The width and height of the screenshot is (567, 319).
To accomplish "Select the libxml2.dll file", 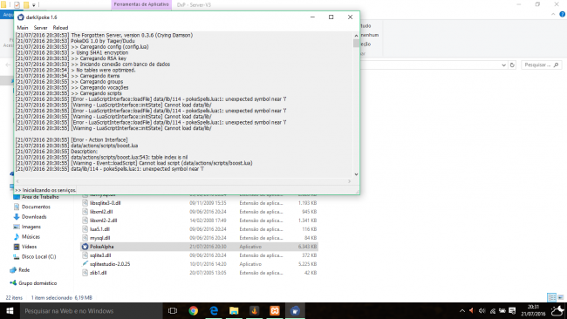I will pyautogui.click(x=199, y=211).
